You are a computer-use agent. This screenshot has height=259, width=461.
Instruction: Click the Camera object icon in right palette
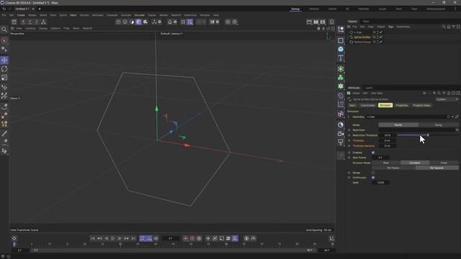(341, 134)
